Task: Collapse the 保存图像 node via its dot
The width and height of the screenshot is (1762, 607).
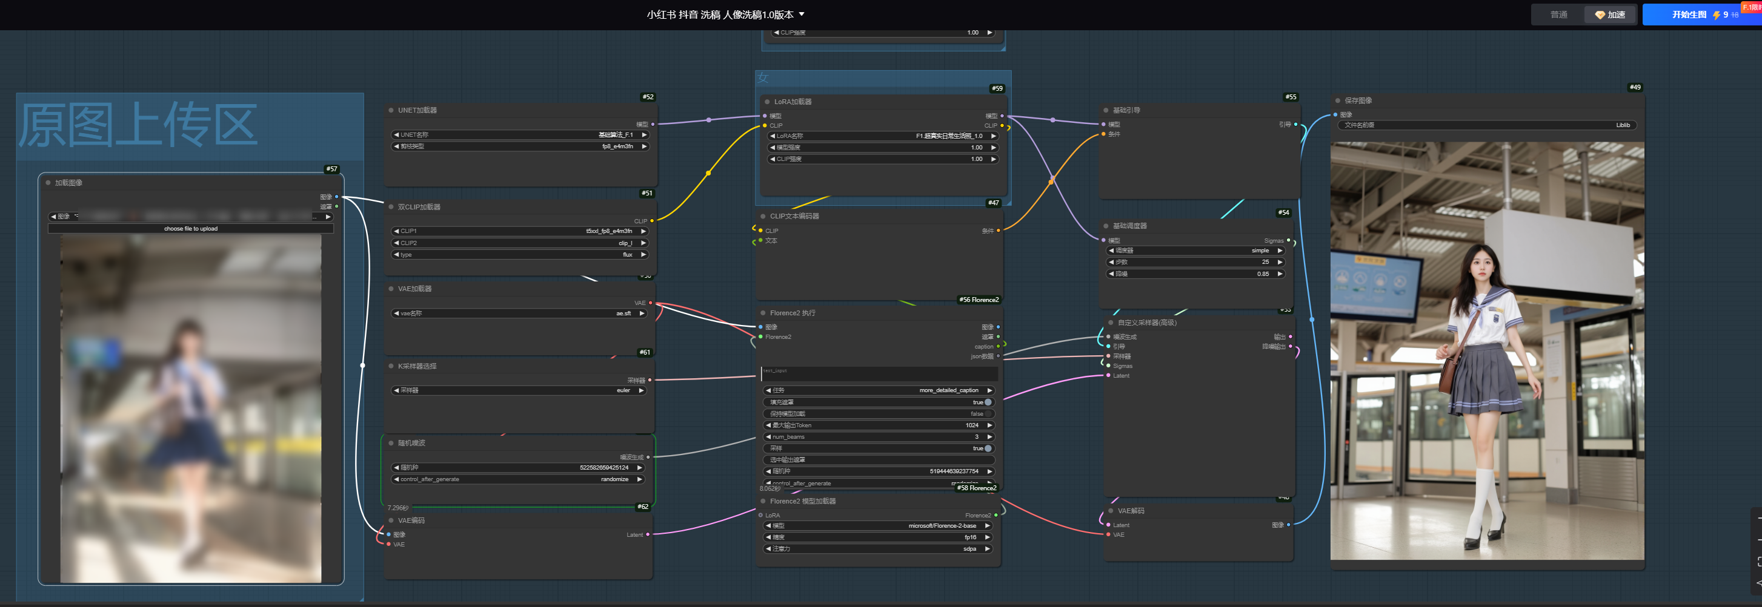Action: pos(1337,100)
